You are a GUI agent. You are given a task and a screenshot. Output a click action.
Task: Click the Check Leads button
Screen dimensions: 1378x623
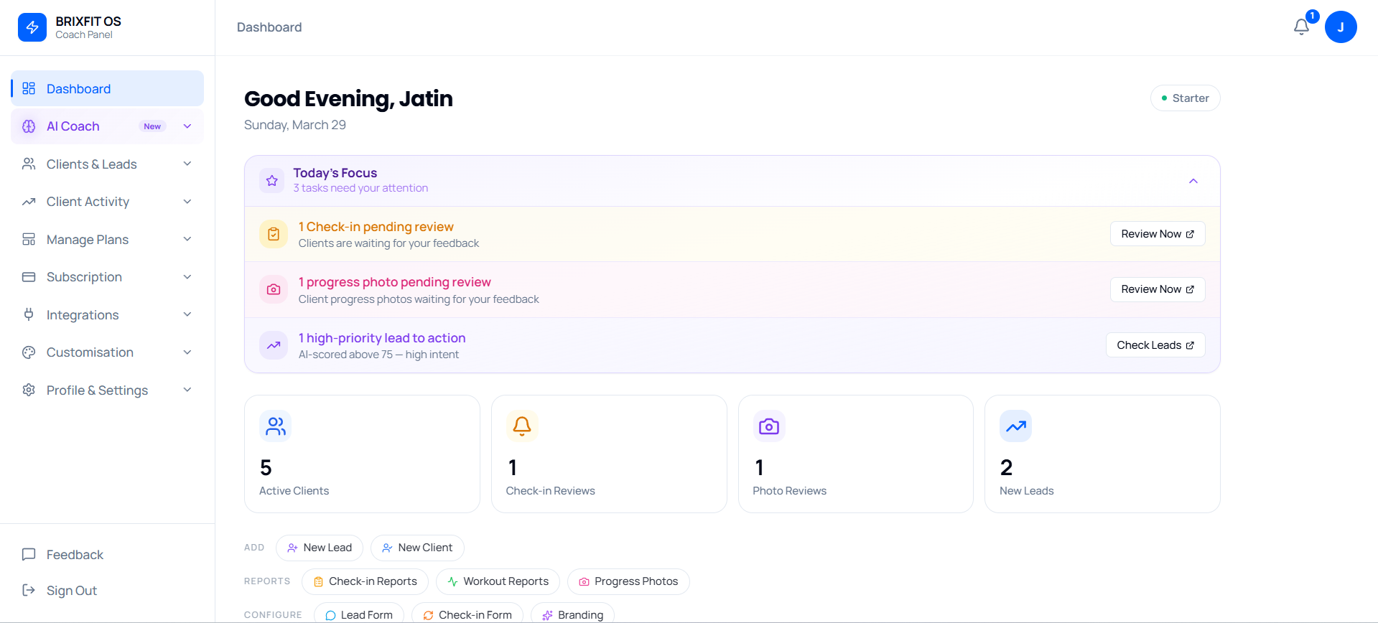click(1155, 345)
